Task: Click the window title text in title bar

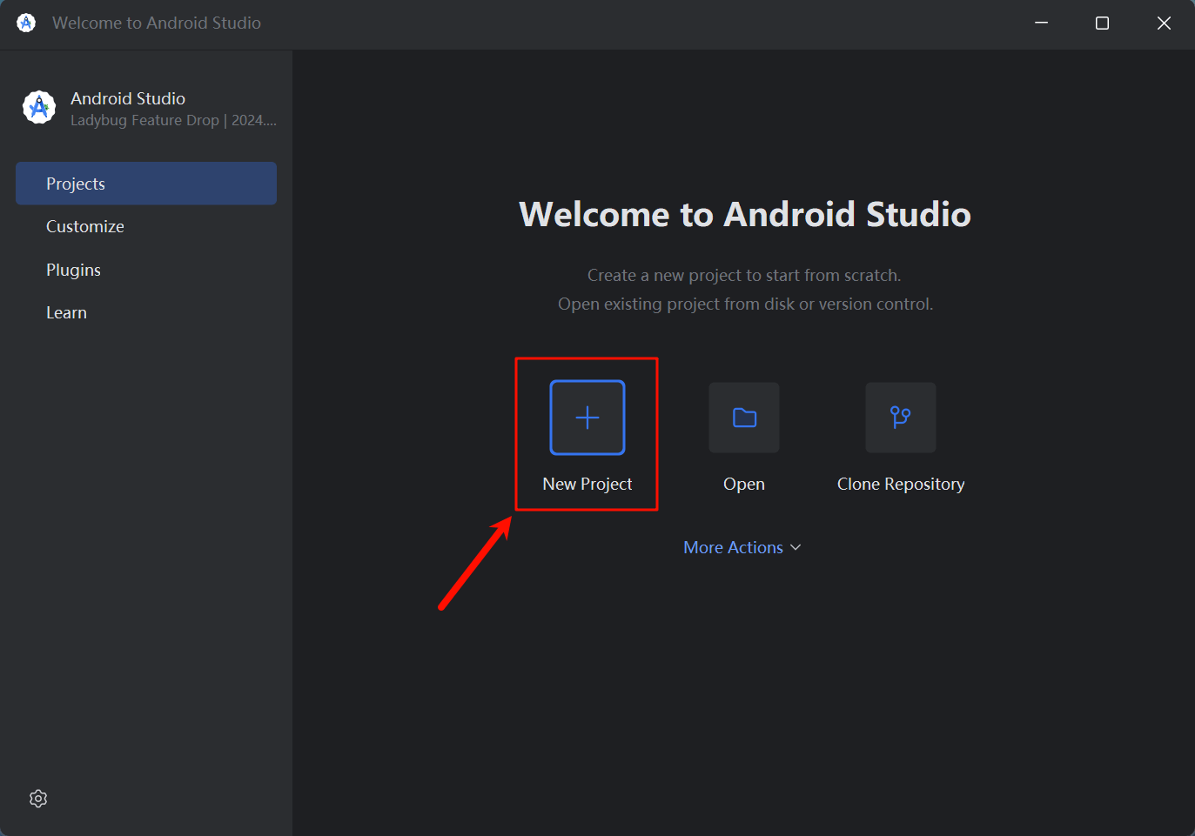Action: tap(157, 23)
